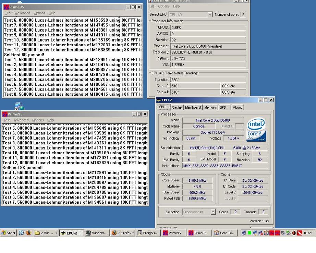Open Test menu in lower Prime95 window
The image size is (316, 253).
[x=7, y=120]
